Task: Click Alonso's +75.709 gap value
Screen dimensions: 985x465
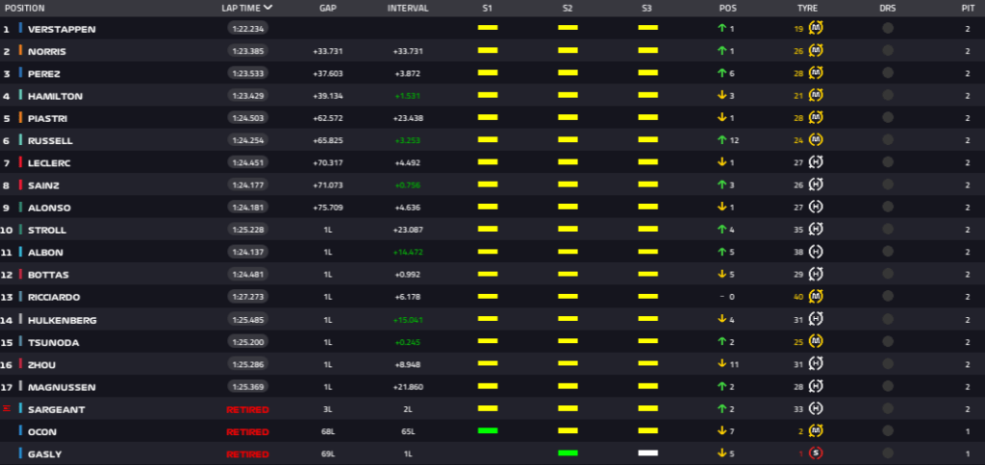Action: 327,208
